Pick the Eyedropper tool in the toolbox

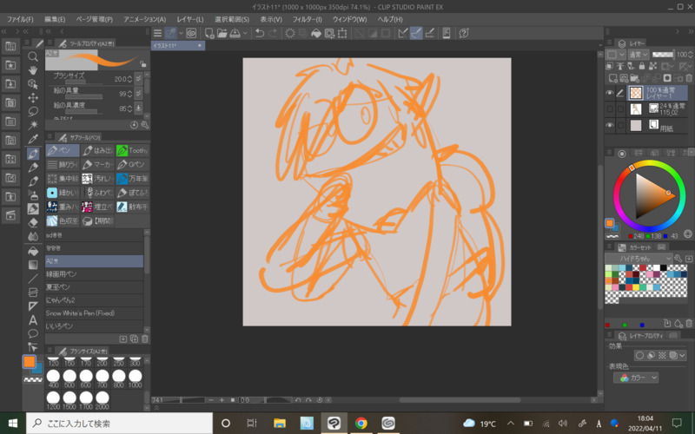[33, 139]
